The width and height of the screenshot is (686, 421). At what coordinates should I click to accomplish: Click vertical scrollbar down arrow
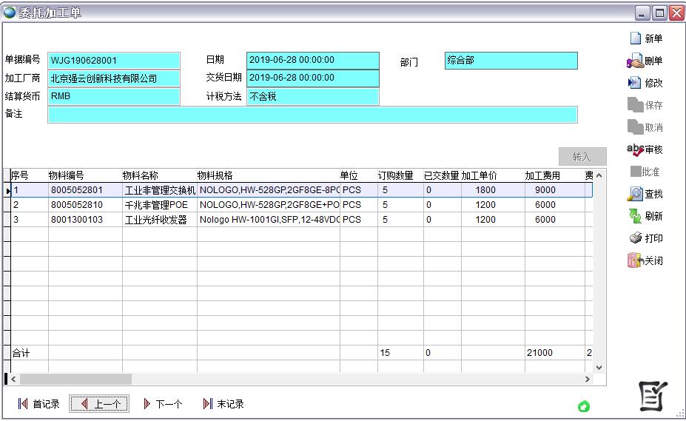click(599, 367)
